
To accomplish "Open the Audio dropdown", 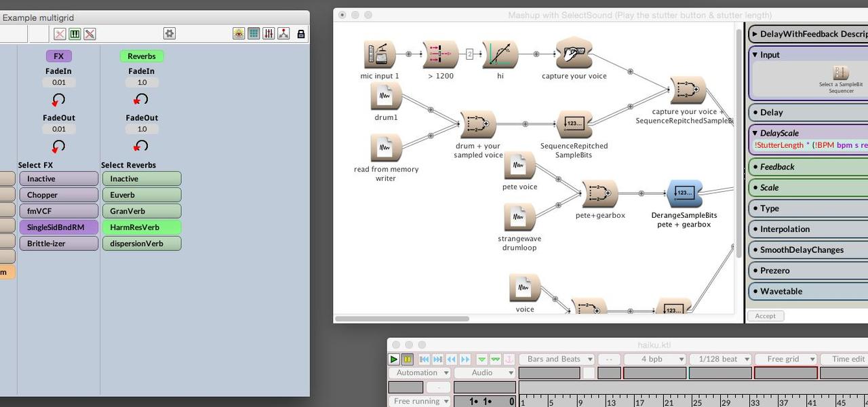I will tap(485, 373).
